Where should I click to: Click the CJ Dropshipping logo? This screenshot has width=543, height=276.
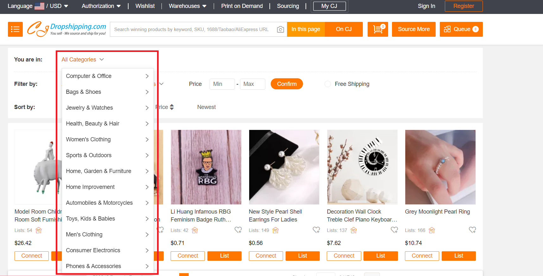pyautogui.click(x=66, y=29)
